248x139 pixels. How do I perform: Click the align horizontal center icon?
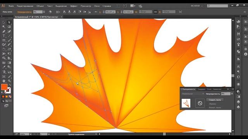[69, 12]
